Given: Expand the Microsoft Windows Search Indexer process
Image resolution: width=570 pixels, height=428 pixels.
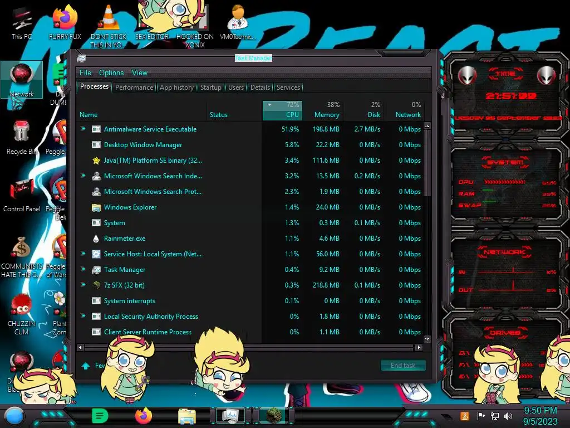Looking at the screenshot, I should coord(83,176).
